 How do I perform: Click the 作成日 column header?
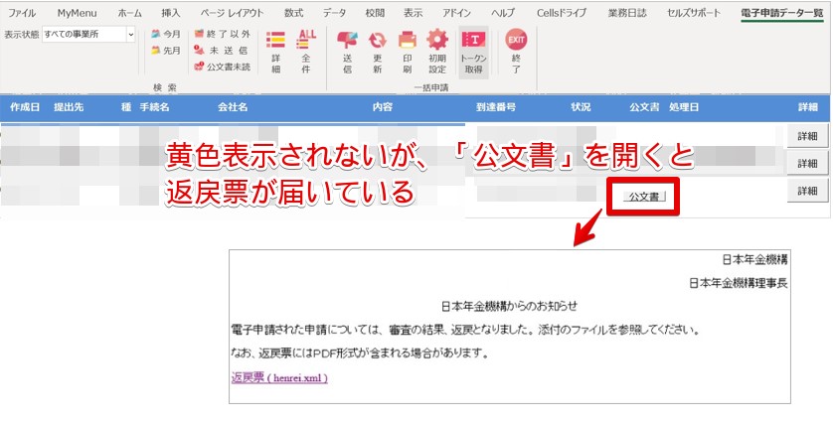point(25,107)
